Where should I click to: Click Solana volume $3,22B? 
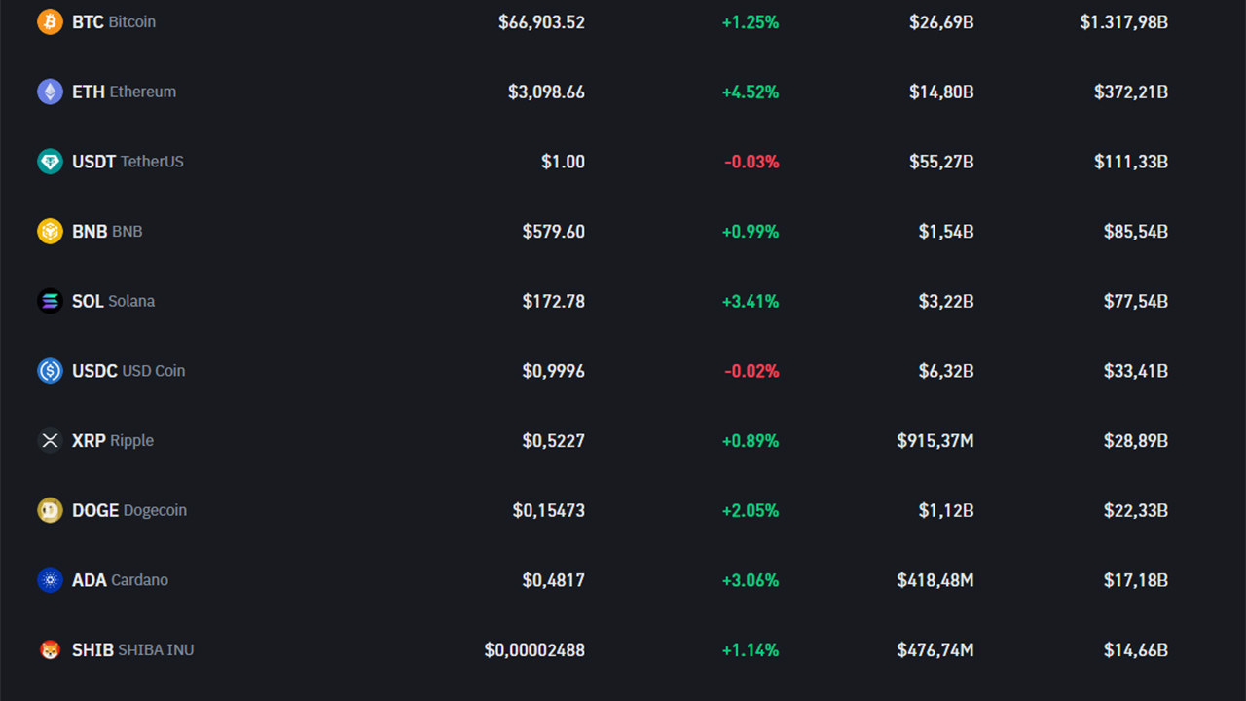click(x=946, y=301)
